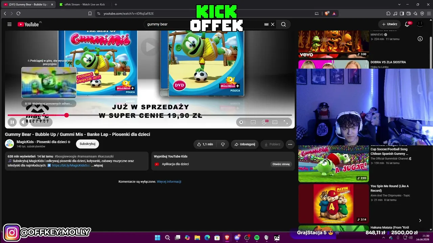Toggle subtitles captions button
This screenshot has width=433, height=243.
coord(253,122)
